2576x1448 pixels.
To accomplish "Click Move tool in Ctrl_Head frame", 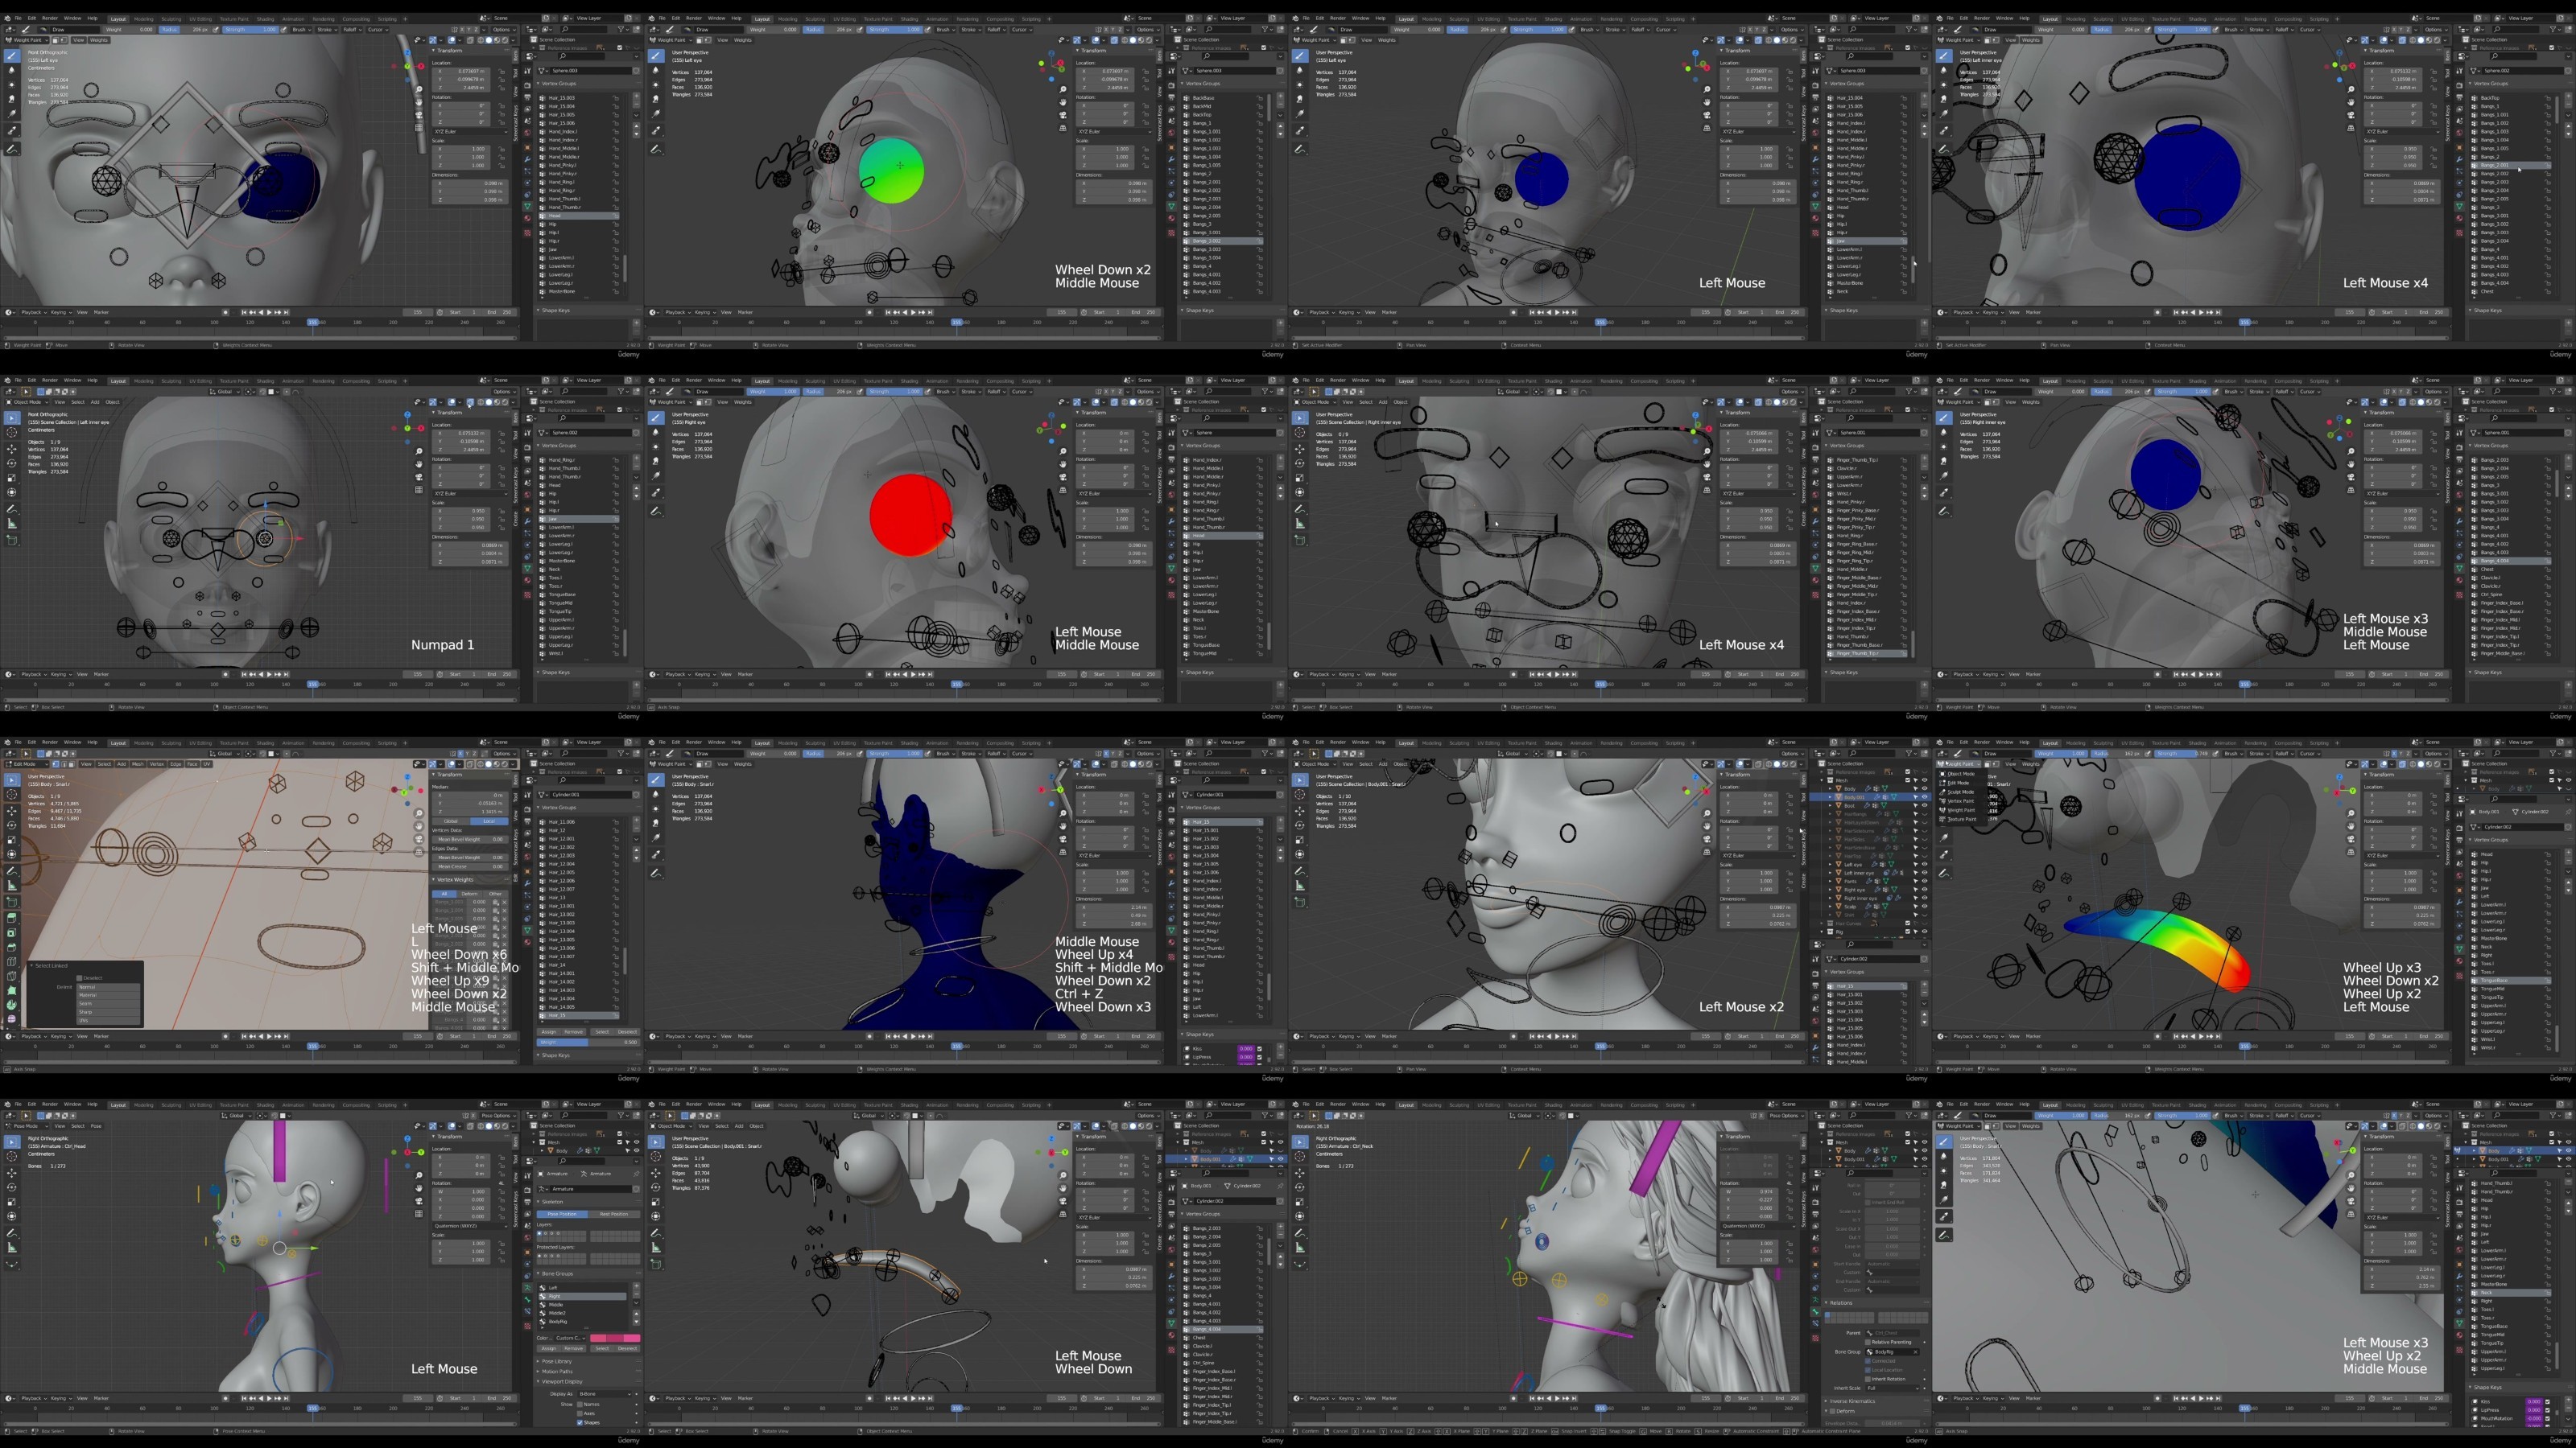I will 12,1173.
